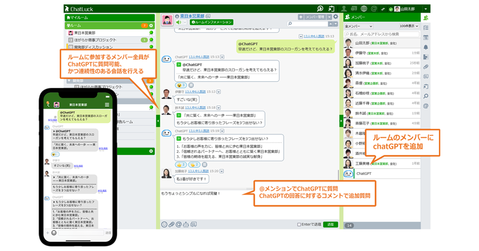479x251 pixels.
Task: Click the 東日本営業部 room avatar image
Action: (166, 19)
